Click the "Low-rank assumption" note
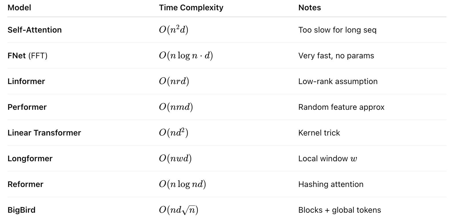This screenshot has height=219, width=455. pyautogui.click(x=338, y=81)
